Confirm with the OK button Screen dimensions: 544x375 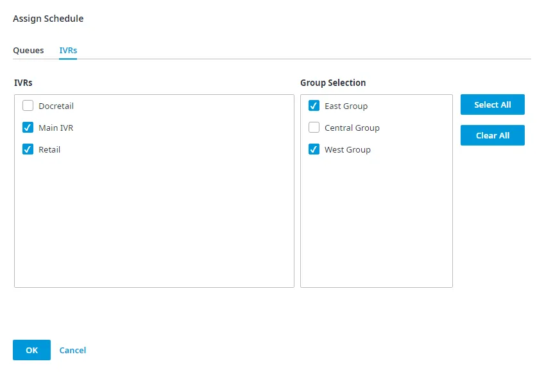(31, 350)
